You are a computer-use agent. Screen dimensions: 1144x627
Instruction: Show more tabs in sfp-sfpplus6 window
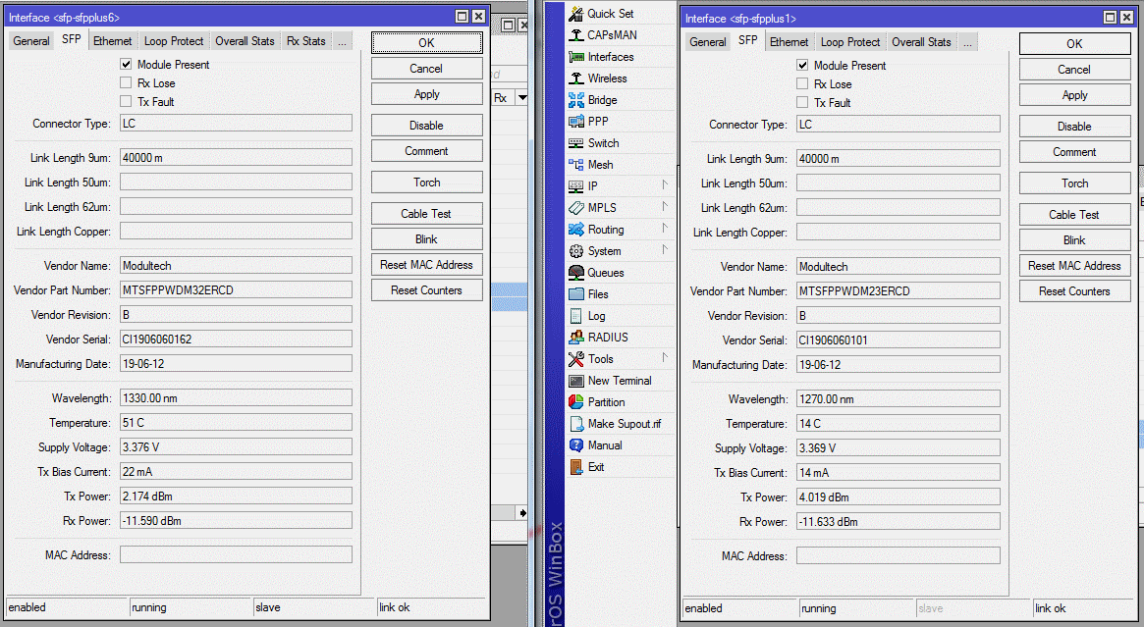coord(342,41)
